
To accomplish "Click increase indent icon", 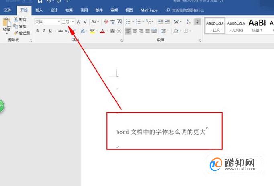I will tap(167, 22).
